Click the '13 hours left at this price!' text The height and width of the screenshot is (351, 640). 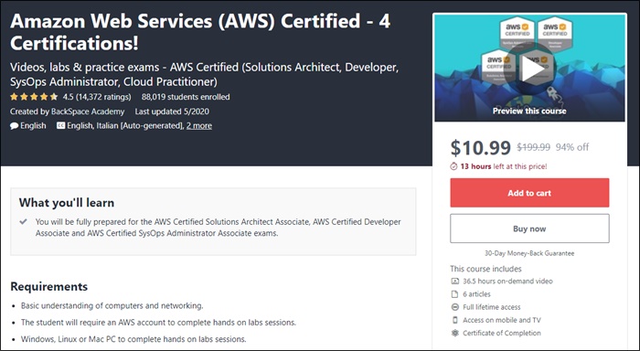[504, 166]
